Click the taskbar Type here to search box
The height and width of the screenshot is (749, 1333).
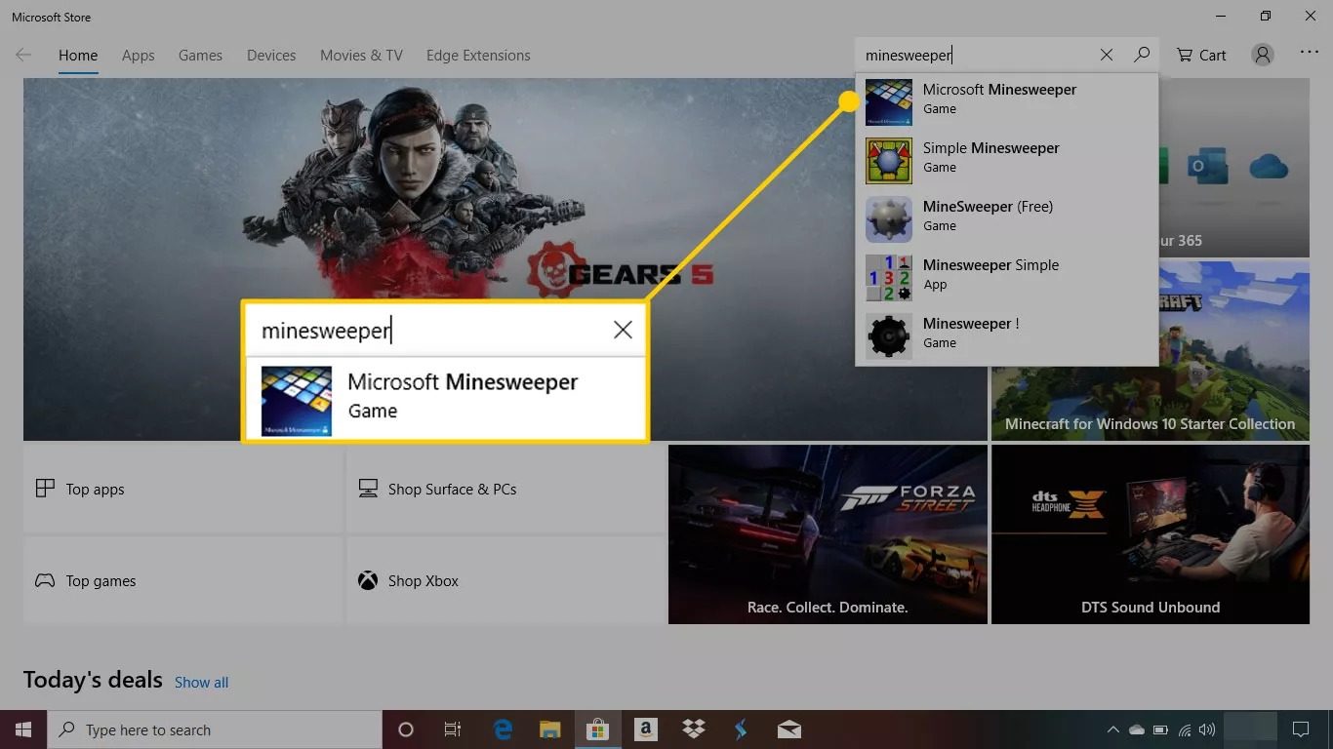(215, 729)
